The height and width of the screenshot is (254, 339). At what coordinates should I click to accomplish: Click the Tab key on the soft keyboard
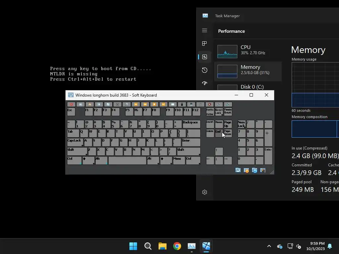tap(73, 133)
